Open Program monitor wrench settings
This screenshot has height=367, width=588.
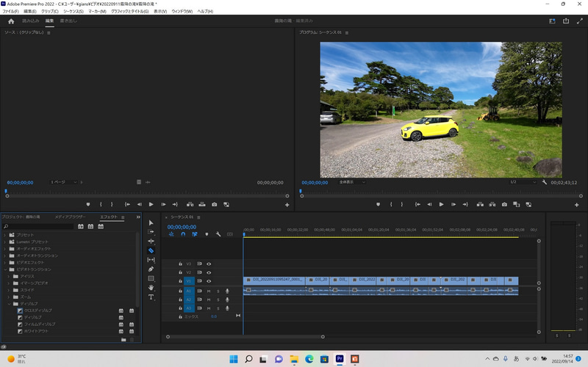[544, 182]
